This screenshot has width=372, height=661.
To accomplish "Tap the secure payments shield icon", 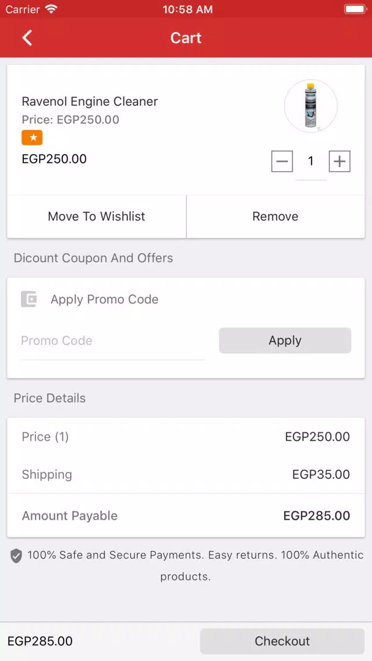I will coord(16,556).
